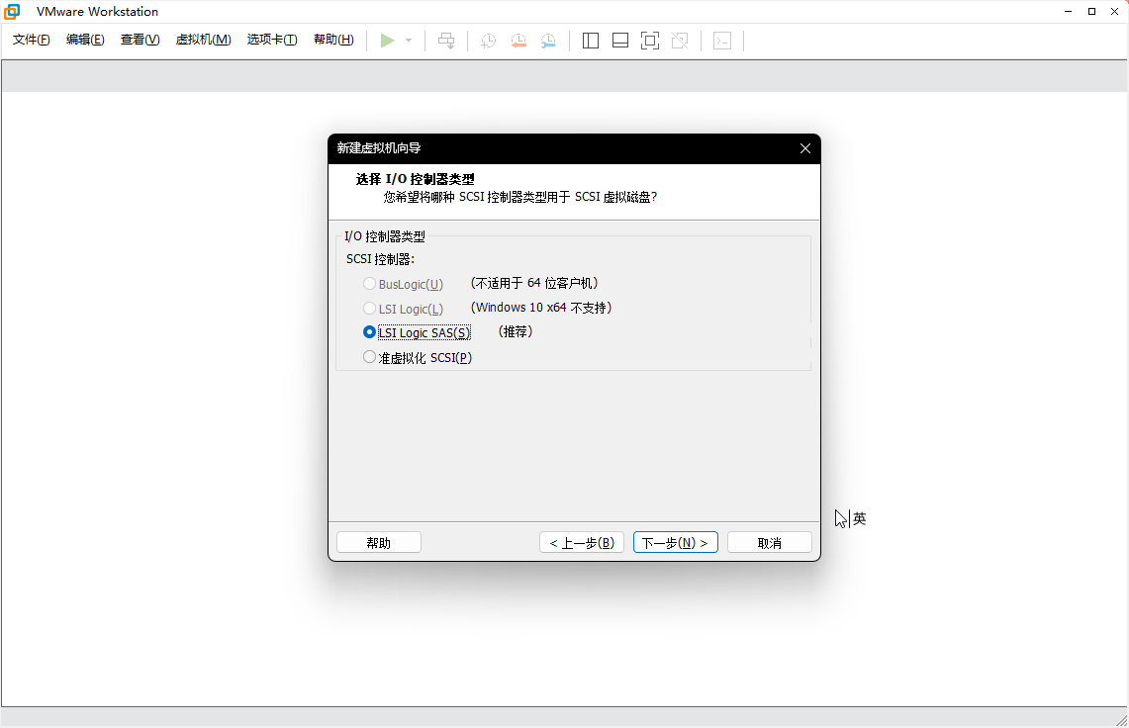Choose the 准虚拟化 SCSI(P) radio option
The width and height of the screenshot is (1129, 728).
(x=369, y=356)
